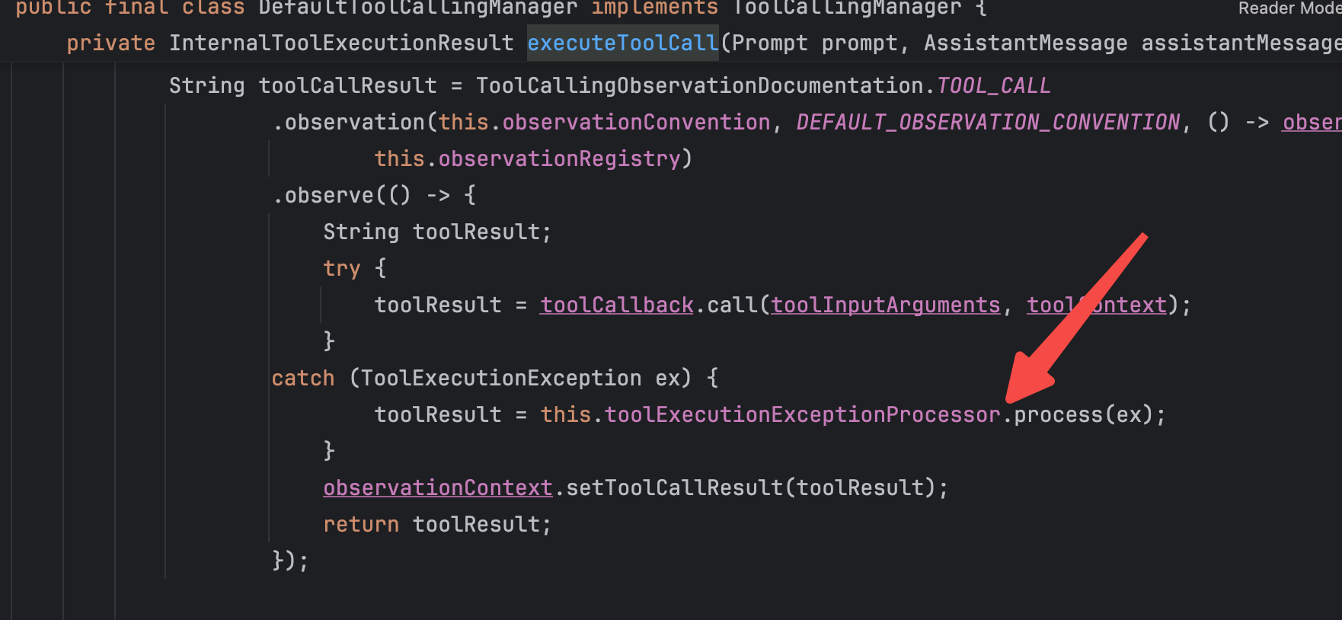Click the observationRegistry field
The image size is (1342, 620).
pos(559,158)
